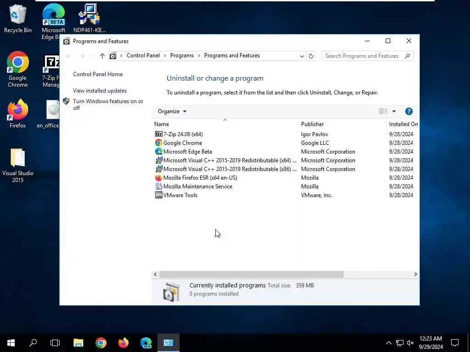Click the change view icon
The height and width of the screenshot is (352, 470).
click(383, 111)
